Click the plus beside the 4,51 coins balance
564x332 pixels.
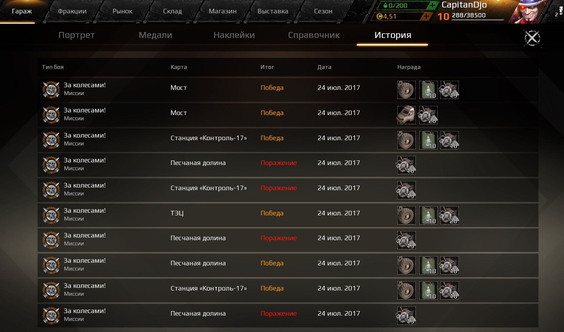pos(426,16)
